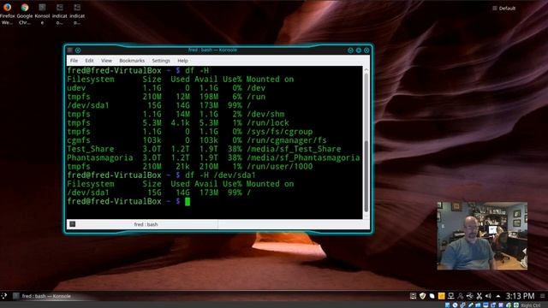Open the View menu in Konsole

coord(106,61)
